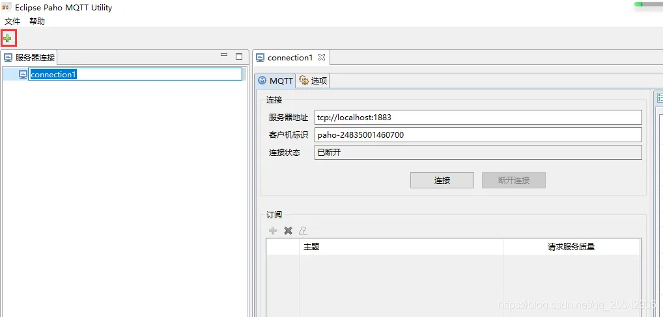Add a new connection with green plus icon
Image resolution: width=663 pixels, height=317 pixels.
pos(8,39)
